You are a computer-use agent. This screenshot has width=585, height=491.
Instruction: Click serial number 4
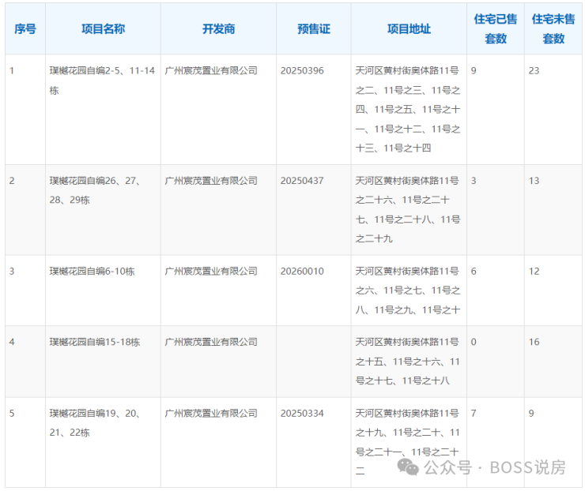click(x=12, y=342)
